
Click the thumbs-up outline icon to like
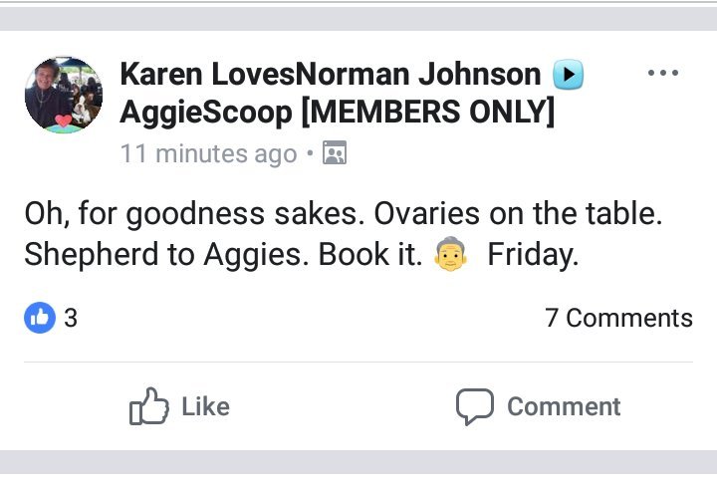pyautogui.click(x=149, y=406)
